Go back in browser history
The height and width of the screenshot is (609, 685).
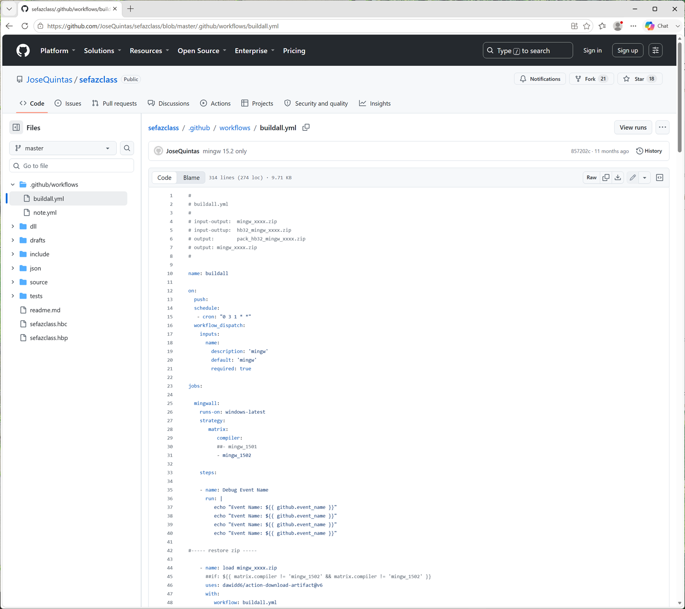tap(9, 26)
